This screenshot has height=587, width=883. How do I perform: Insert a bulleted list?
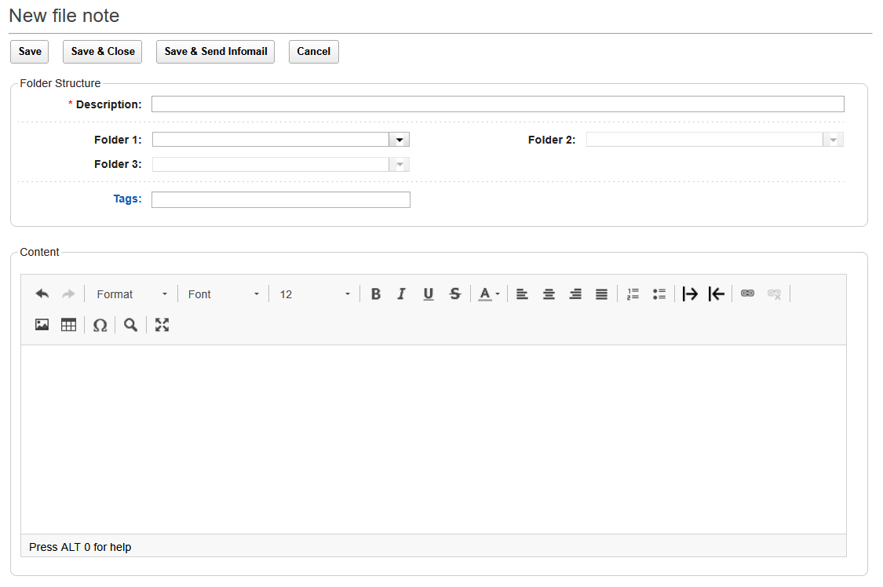click(659, 294)
